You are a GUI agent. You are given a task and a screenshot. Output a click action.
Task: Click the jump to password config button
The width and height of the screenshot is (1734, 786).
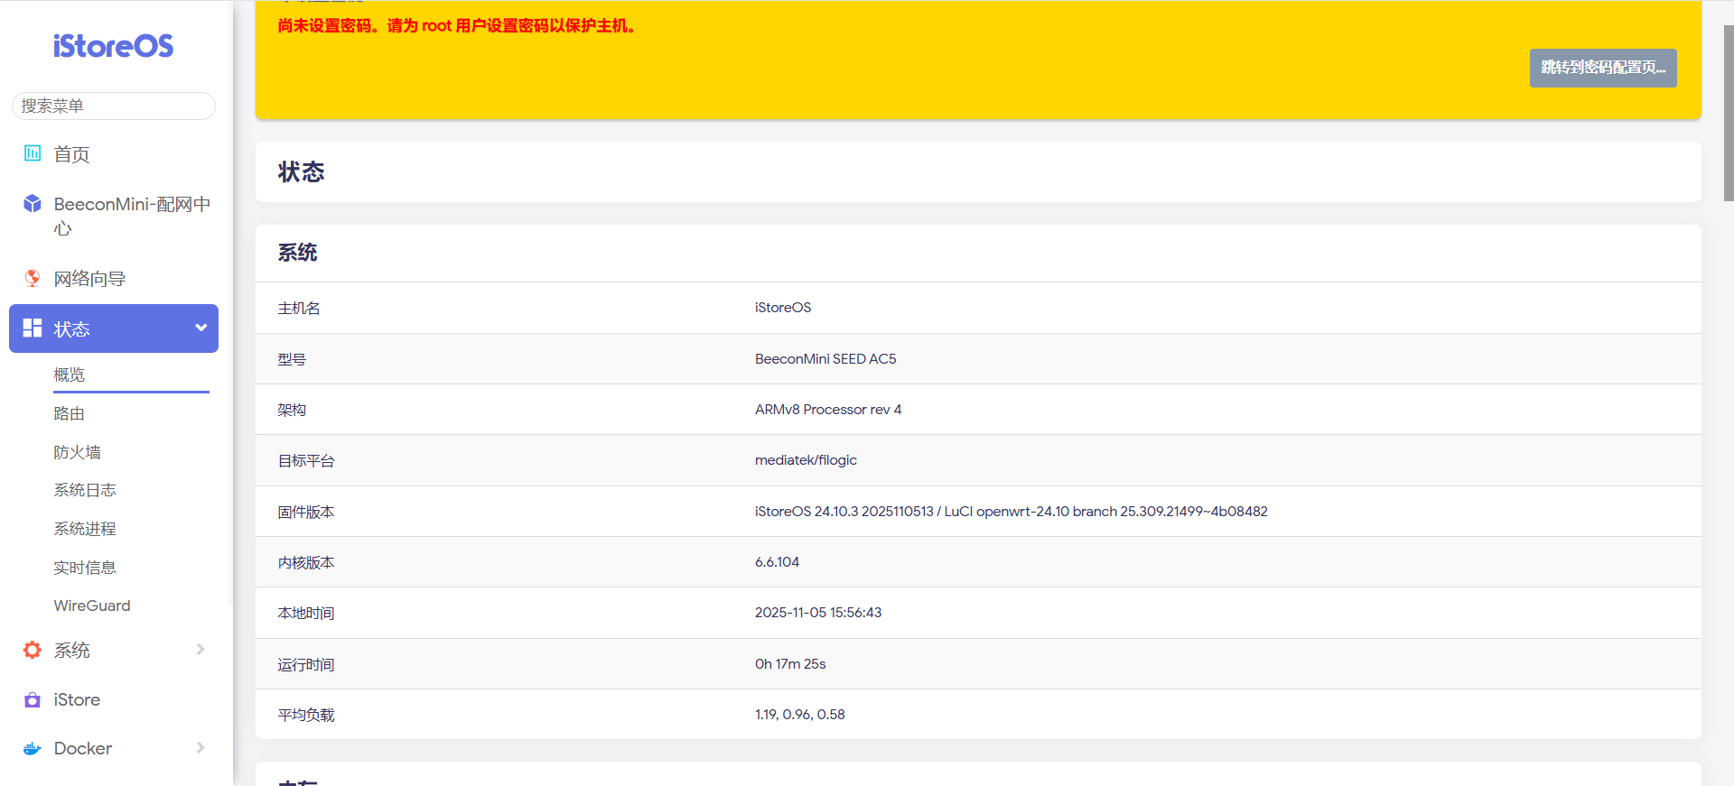click(x=1602, y=68)
